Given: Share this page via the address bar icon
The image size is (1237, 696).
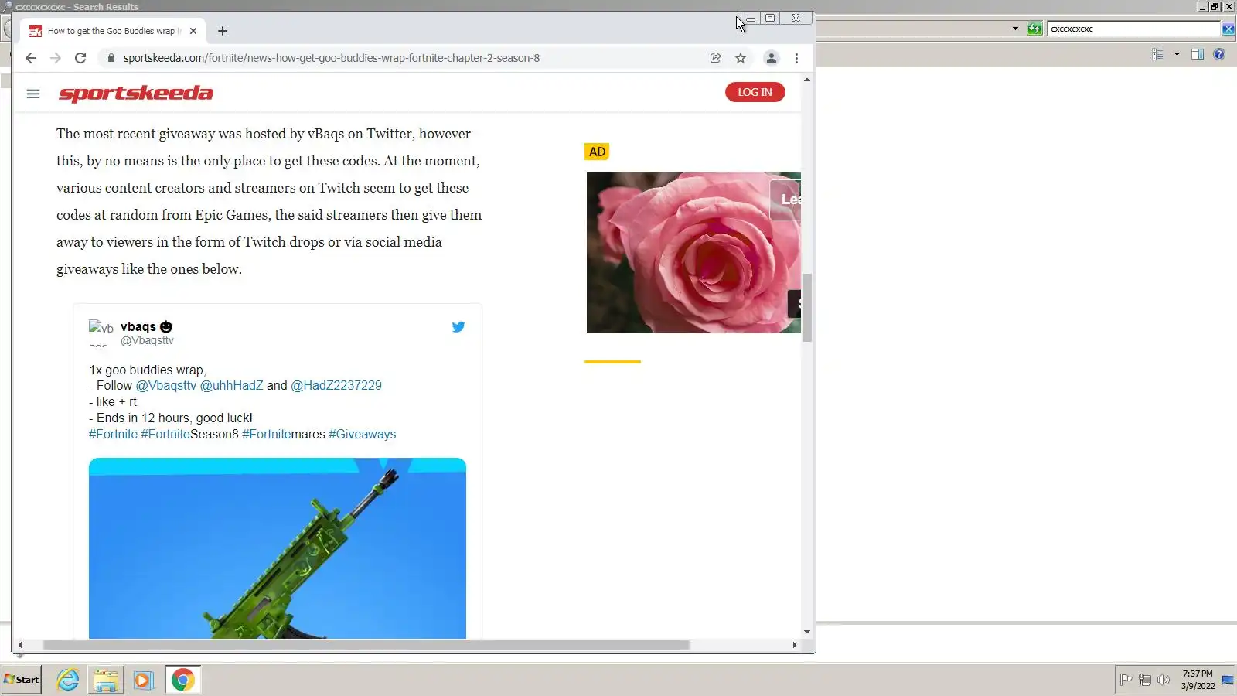Looking at the screenshot, I should click(x=716, y=58).
